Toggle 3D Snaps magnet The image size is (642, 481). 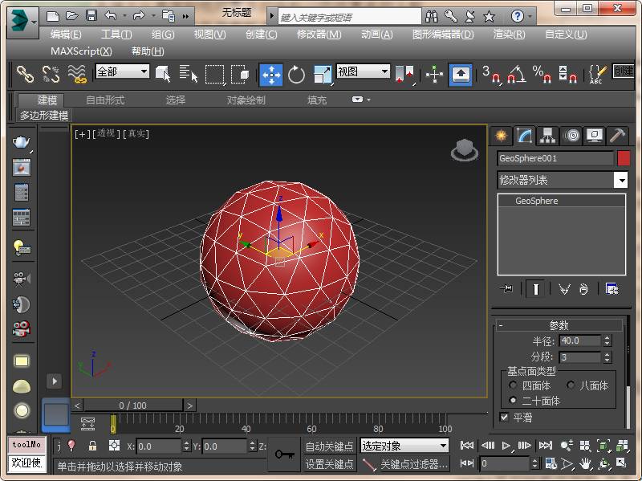(x=491, y=74)
